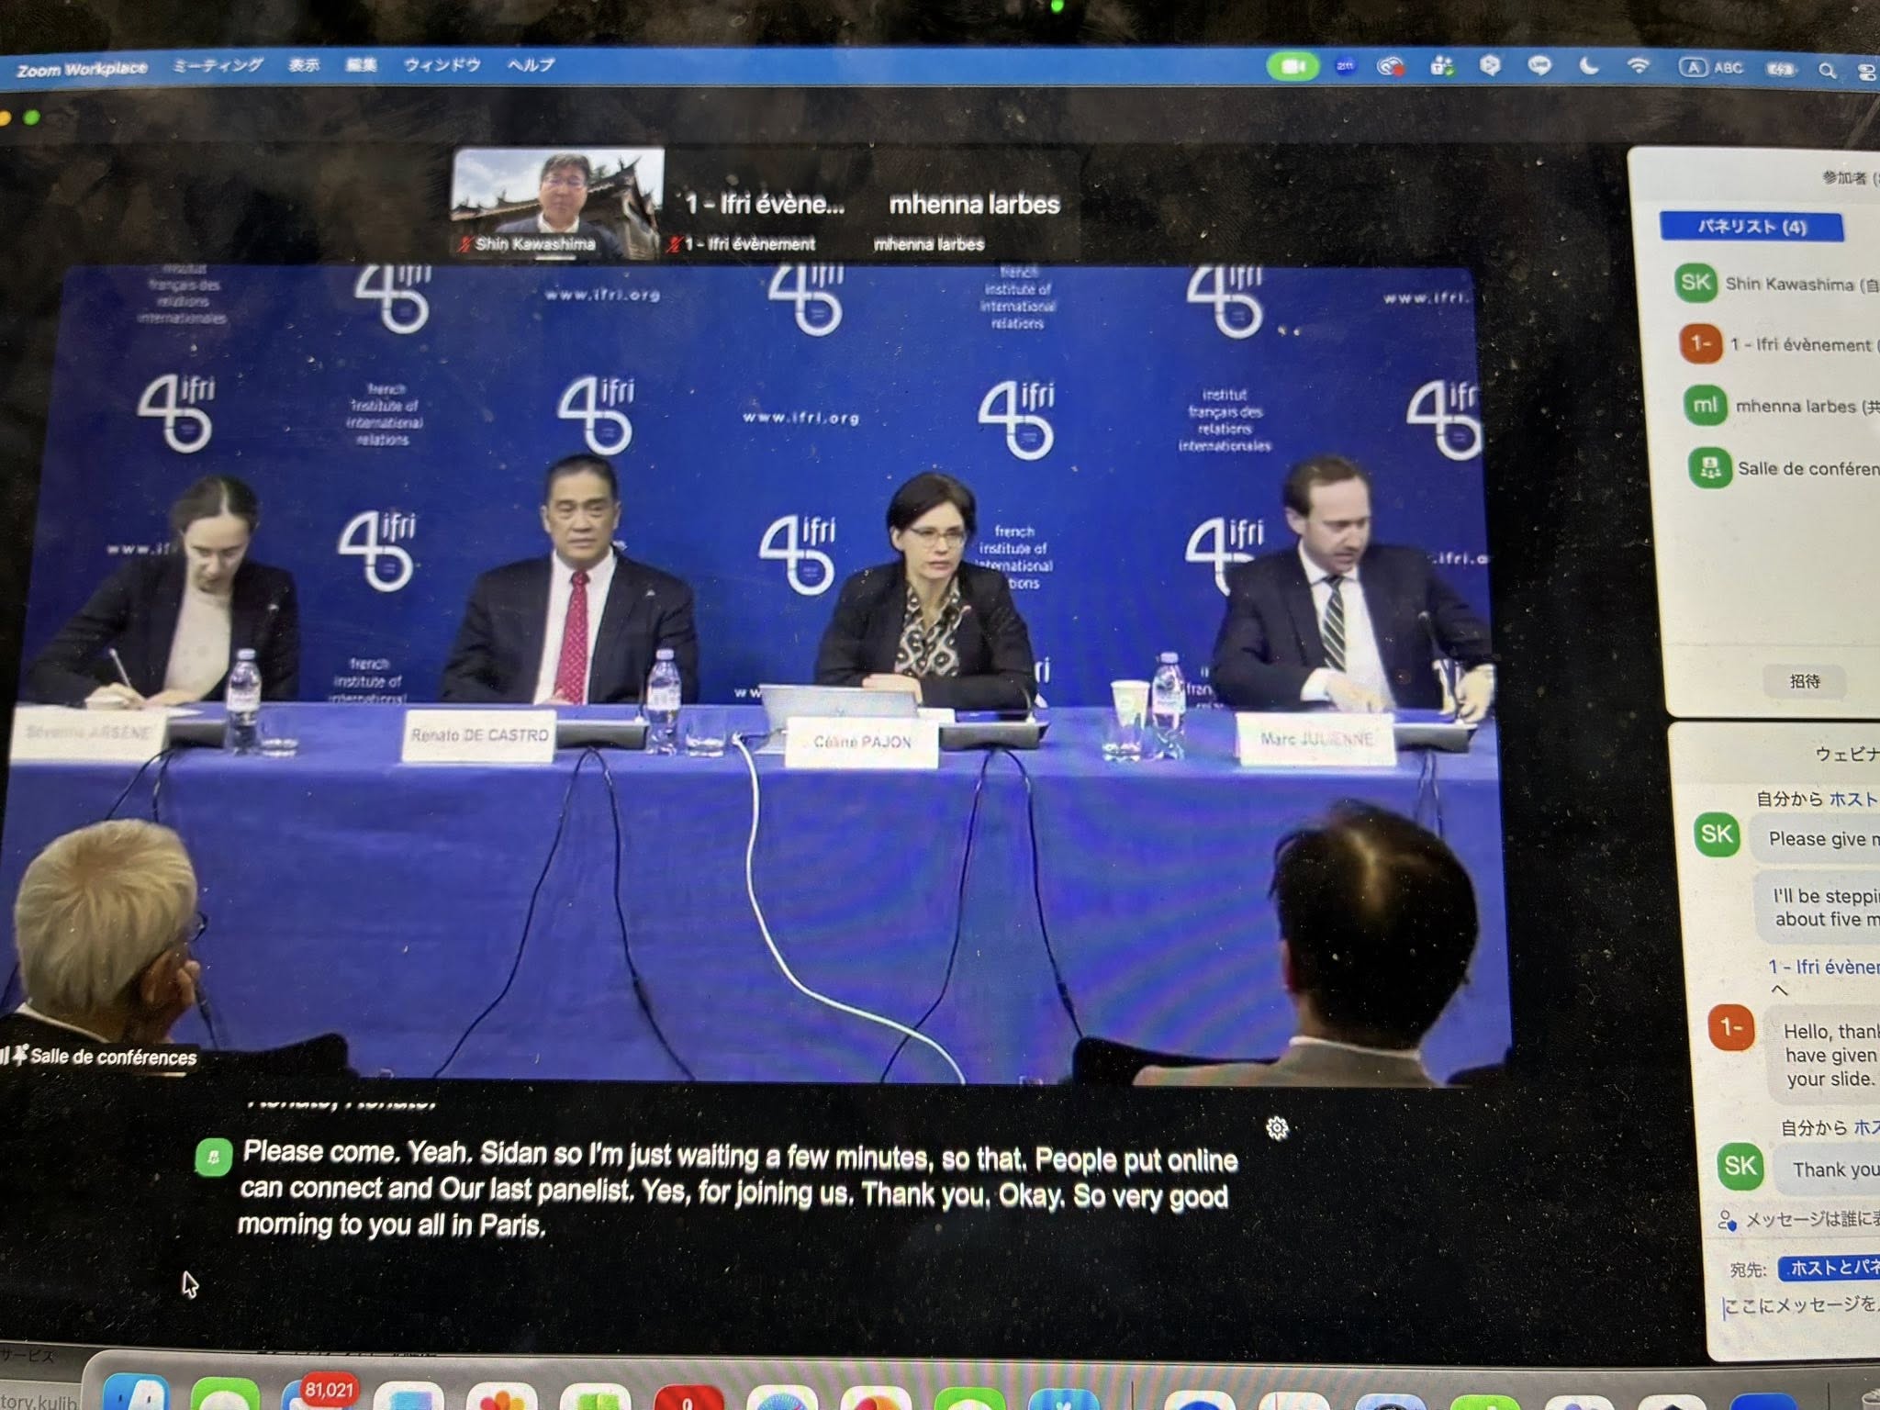Open Spotlight search magnifier
The image size is (1880, 1410).
1827,71
